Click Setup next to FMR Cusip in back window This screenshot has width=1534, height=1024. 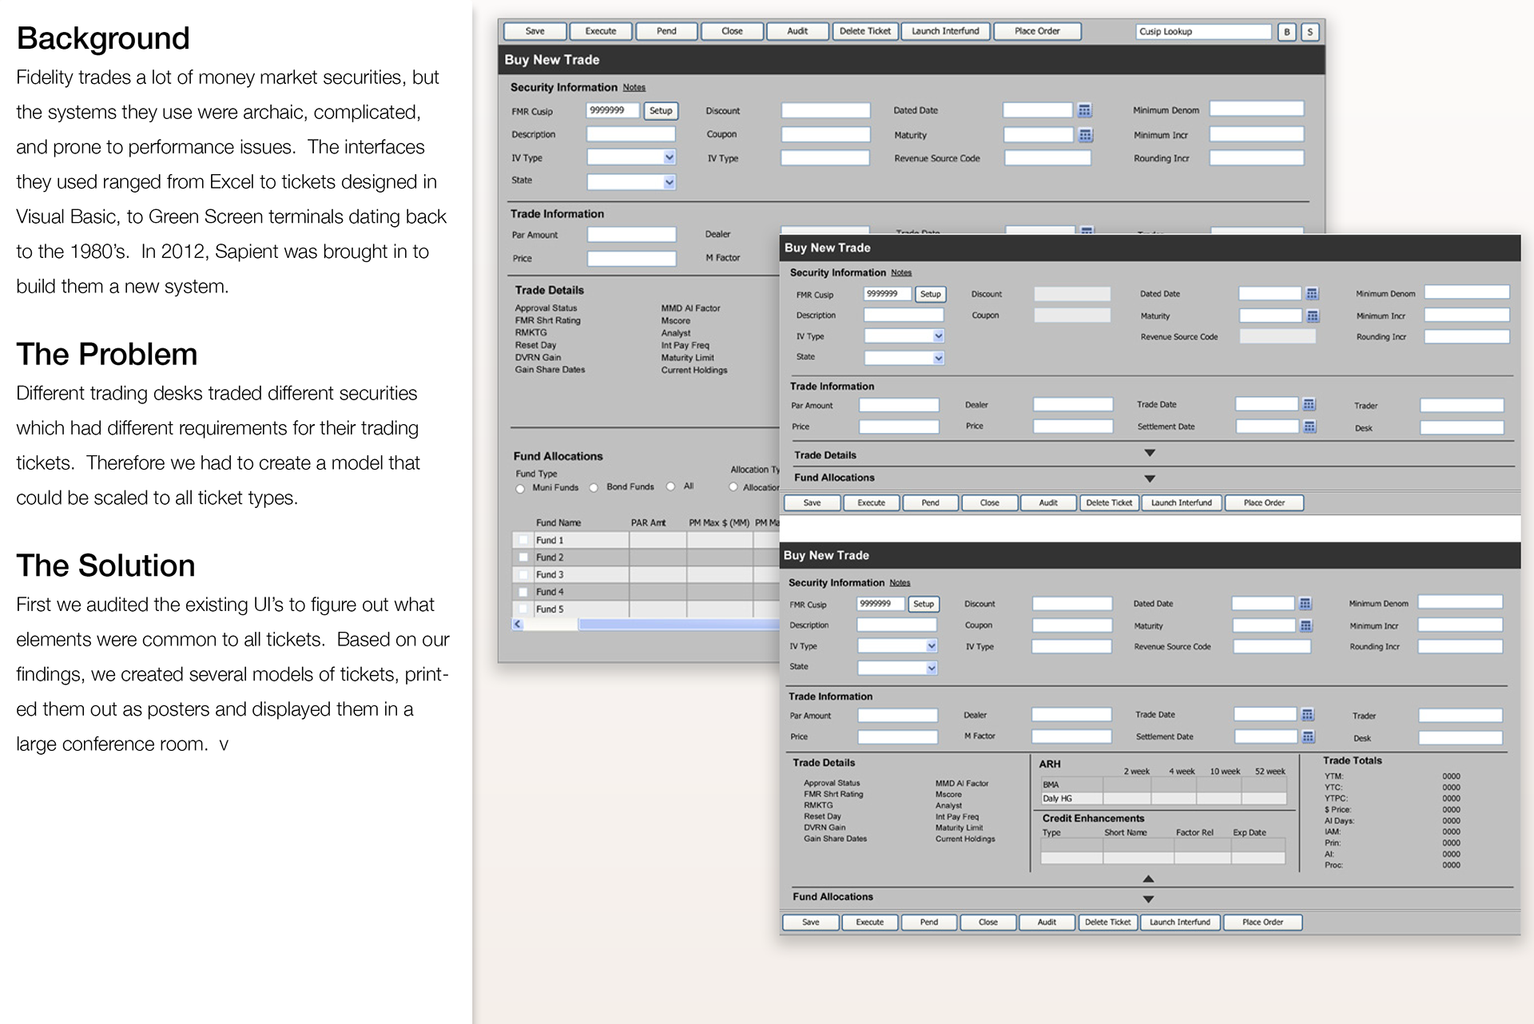(661, 111)
